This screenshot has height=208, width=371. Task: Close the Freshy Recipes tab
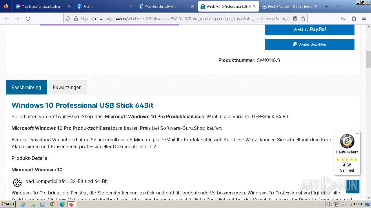tap(316, 6)
